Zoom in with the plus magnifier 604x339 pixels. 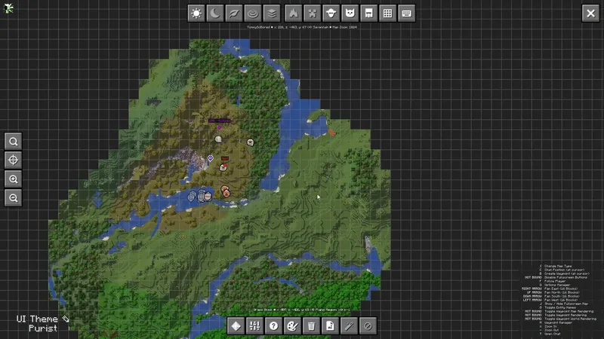tap(13, 179)
